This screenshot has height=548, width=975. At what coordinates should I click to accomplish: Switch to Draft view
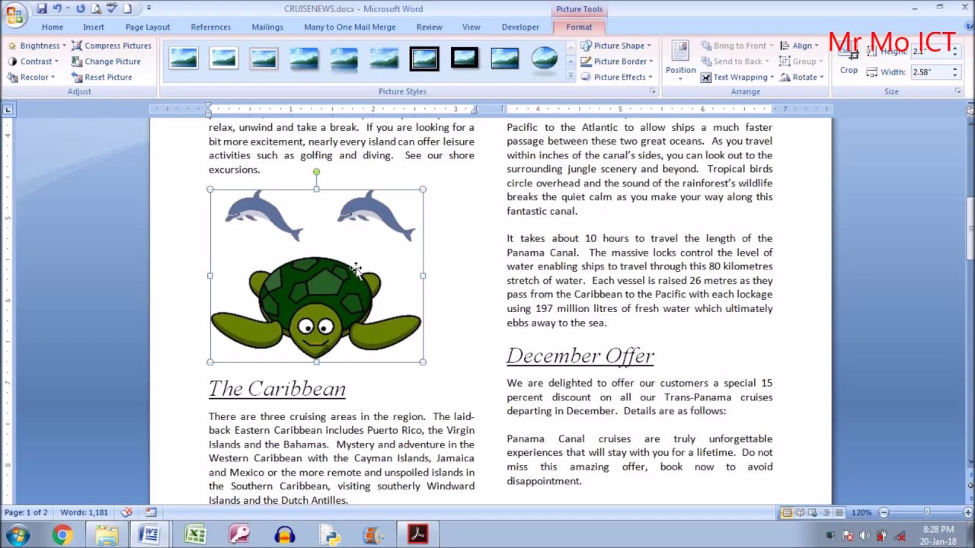[839, 513]
